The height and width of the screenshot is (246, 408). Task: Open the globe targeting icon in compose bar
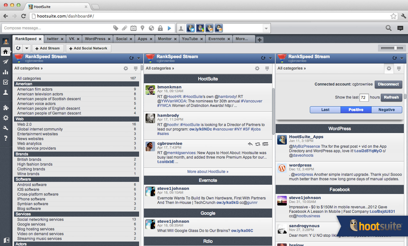point(151,28)
